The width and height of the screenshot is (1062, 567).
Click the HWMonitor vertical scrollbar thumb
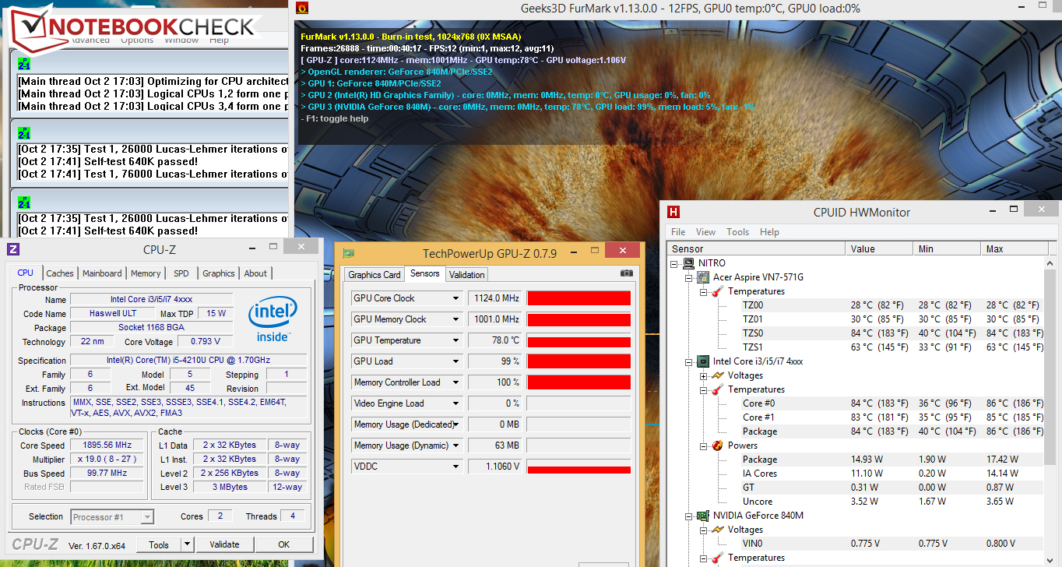point(1051,368)
